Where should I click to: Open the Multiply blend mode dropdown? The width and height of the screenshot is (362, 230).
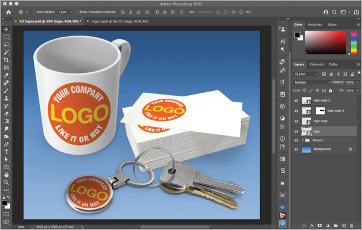click(312, 82)
